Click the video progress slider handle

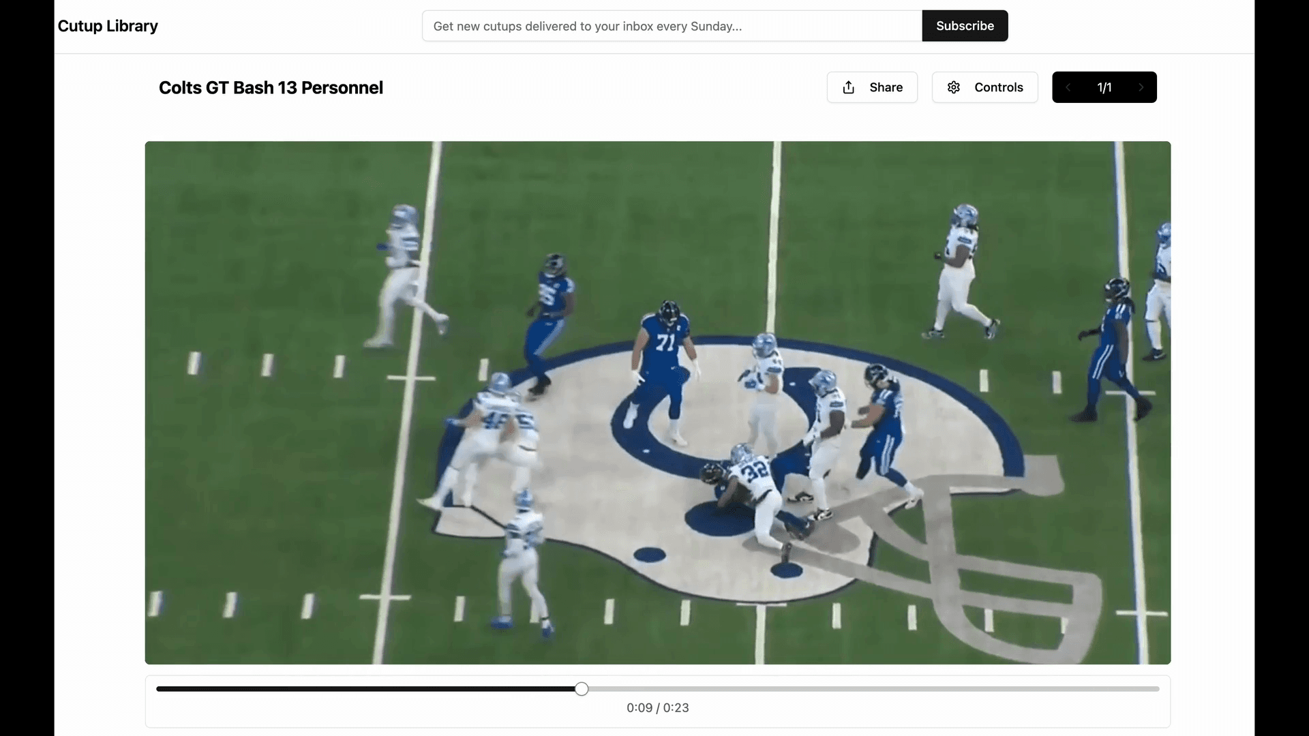coord(582,689)
